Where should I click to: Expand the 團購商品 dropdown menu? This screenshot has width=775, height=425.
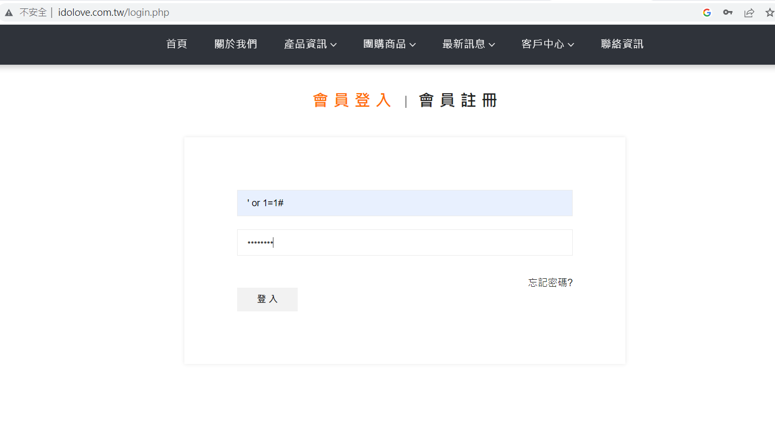(389, 44)
